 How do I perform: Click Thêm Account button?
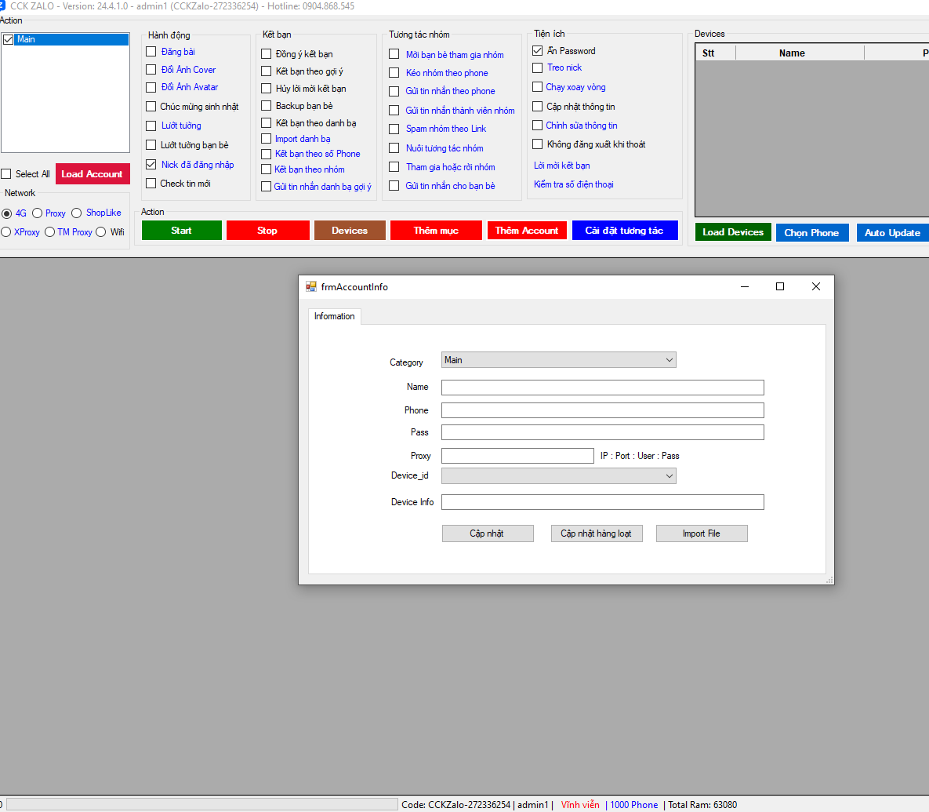click(x=527, y=231)
